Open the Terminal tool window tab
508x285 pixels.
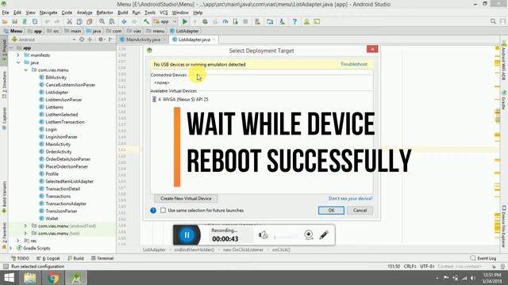click(x=102, y=258)
